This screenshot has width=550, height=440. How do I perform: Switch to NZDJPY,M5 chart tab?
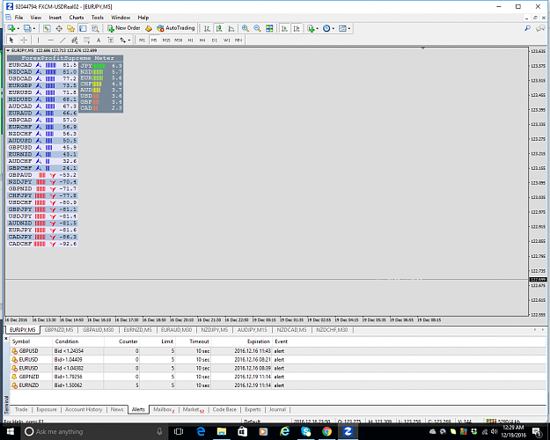pos(215,330)
